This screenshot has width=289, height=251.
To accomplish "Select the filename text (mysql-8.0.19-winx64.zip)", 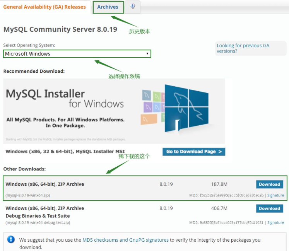I will 27,195.
